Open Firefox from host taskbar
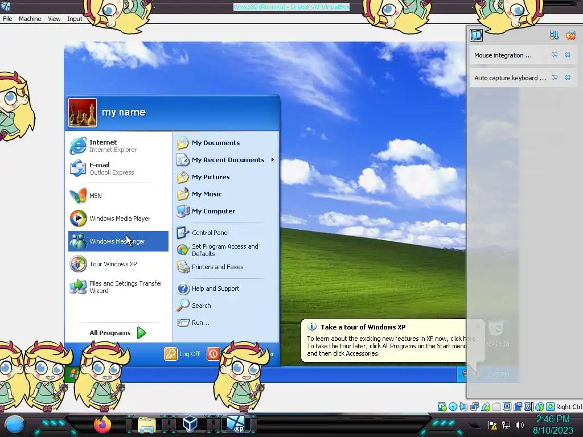This screenshot has width=583, height=437. click(x=102, y=424)
